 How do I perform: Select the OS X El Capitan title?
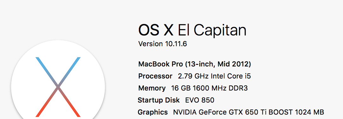click(192, 30)
